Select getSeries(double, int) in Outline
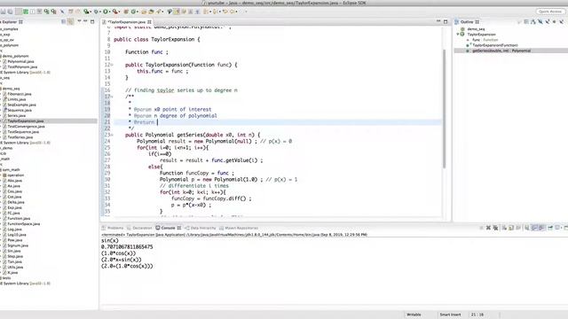Screen dimensions: 568x319 [501, 51]
